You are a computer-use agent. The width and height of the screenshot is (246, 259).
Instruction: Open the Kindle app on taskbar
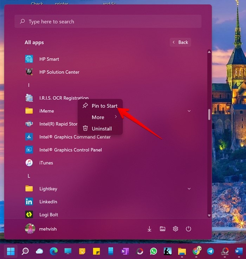pyautogui.click(x=168, y=251)
